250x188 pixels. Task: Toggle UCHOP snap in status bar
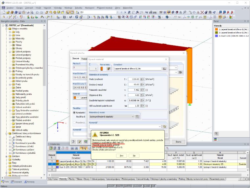coord(111,186)
